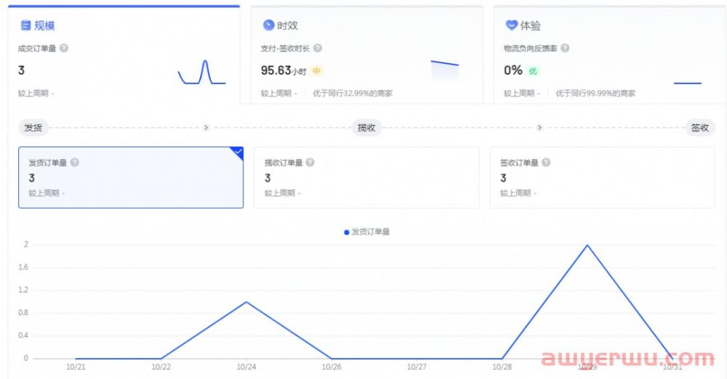Click the 95.63小时 value
Viewport: 727px width, 379px height.
[x=284, y=70]
